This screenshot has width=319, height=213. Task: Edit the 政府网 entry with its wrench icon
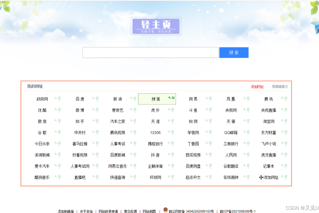pyautogui.click(x=56, y=98)
